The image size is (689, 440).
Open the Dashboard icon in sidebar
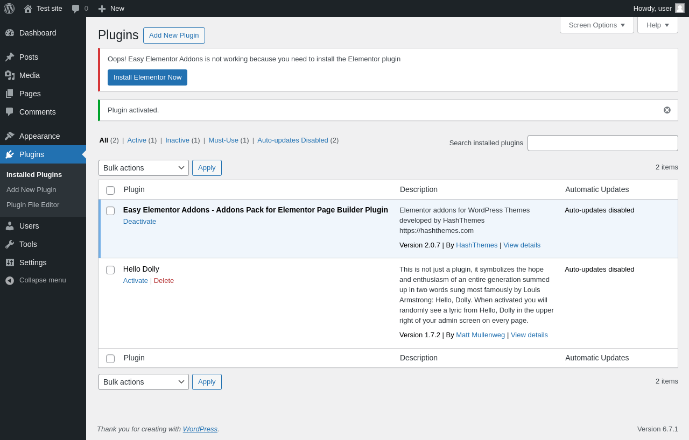click(10, 33)
